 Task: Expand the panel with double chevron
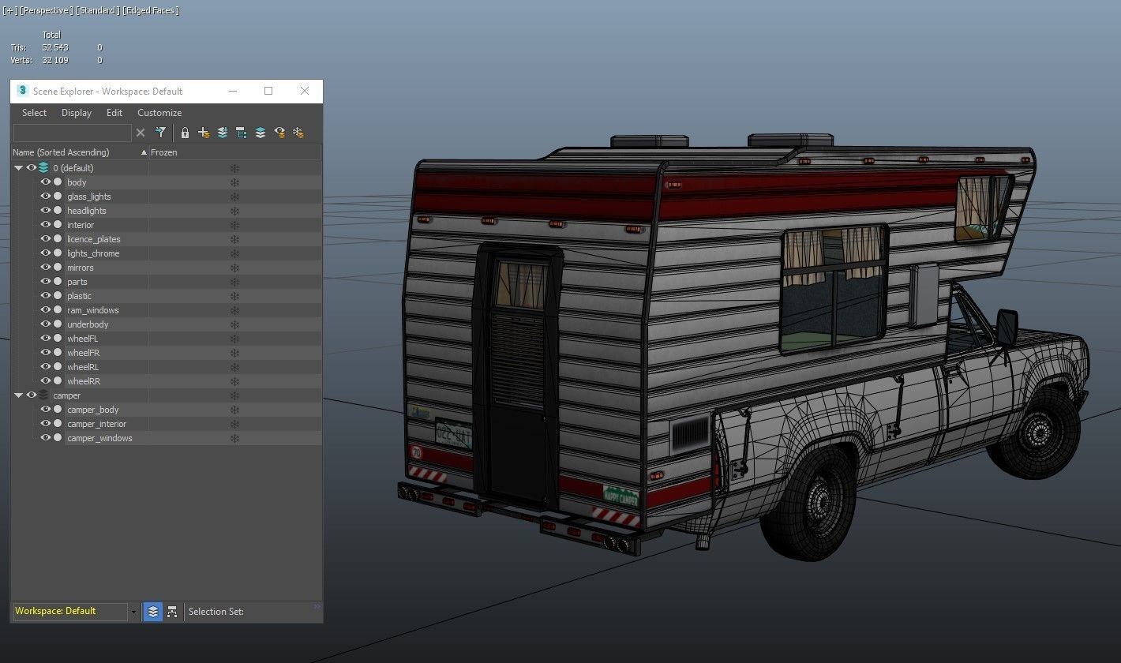tap(317, 607)
